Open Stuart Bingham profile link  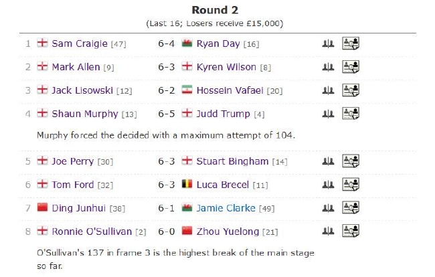tap(232, 161)
